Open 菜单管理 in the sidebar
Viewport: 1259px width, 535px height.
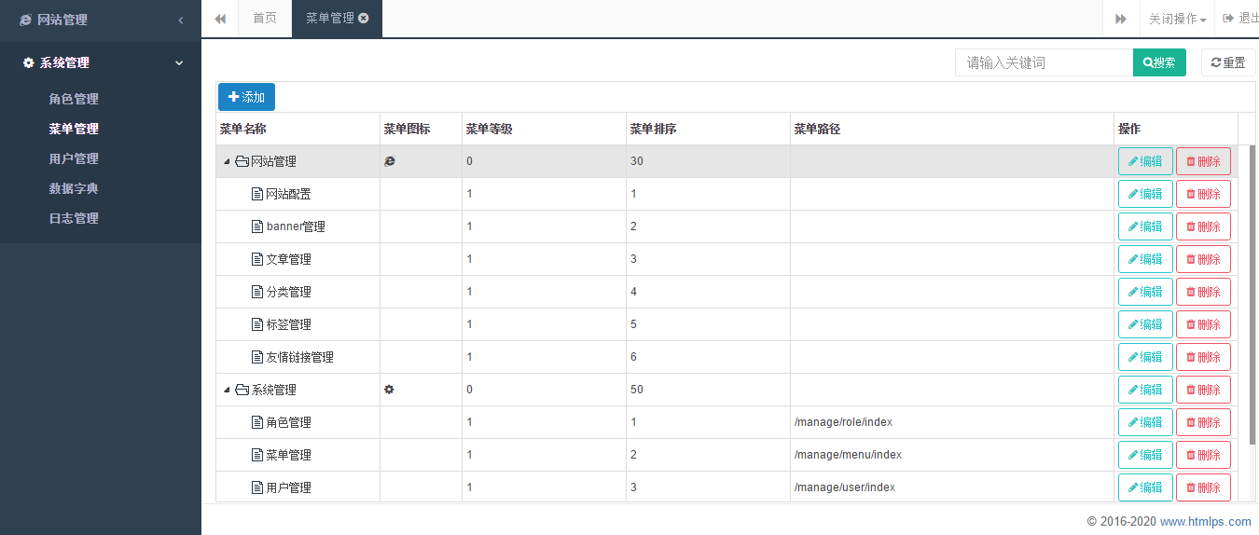coord(74,129)
